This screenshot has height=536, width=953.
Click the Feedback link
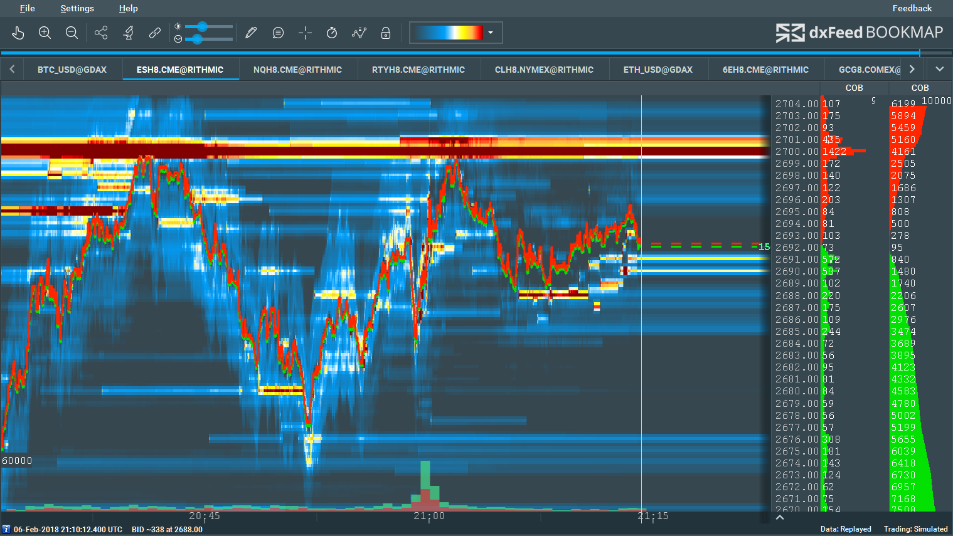[x=912, y=8]
